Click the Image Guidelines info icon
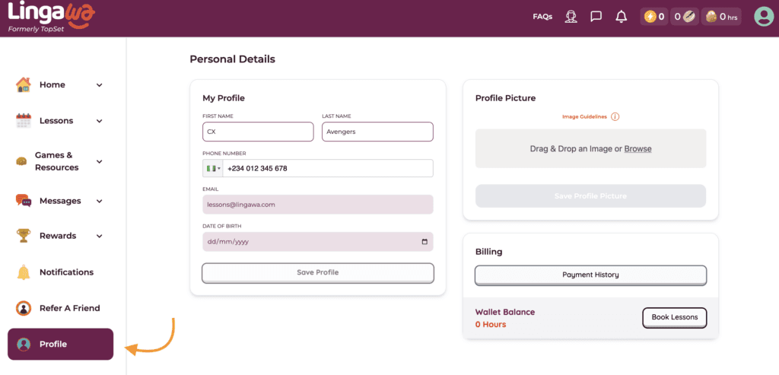 click(x=615, y=116)
